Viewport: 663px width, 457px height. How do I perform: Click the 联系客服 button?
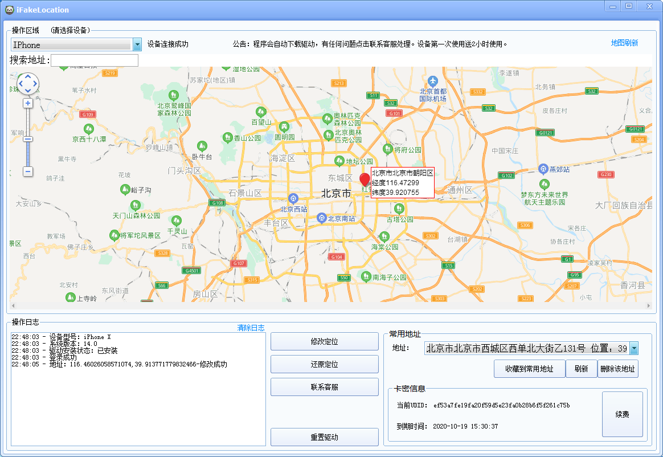[x=324, y=387]
